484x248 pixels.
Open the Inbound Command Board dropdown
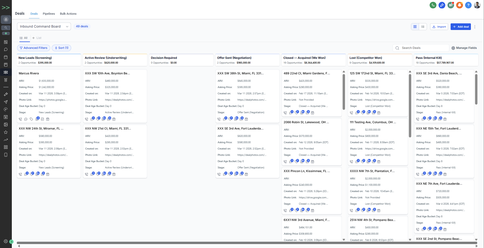coord(44,26)
